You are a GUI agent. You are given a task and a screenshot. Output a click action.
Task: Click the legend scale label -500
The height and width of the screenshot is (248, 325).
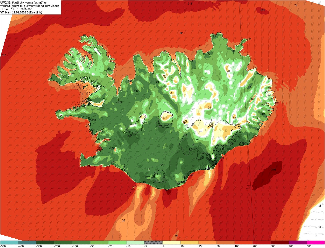[3, 246]
